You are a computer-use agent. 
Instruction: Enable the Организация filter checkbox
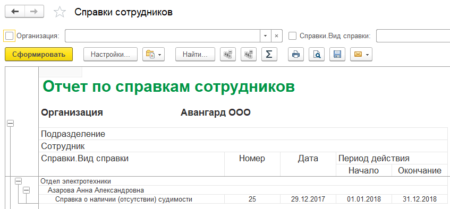pyautogui.click(x=9, y=36)
